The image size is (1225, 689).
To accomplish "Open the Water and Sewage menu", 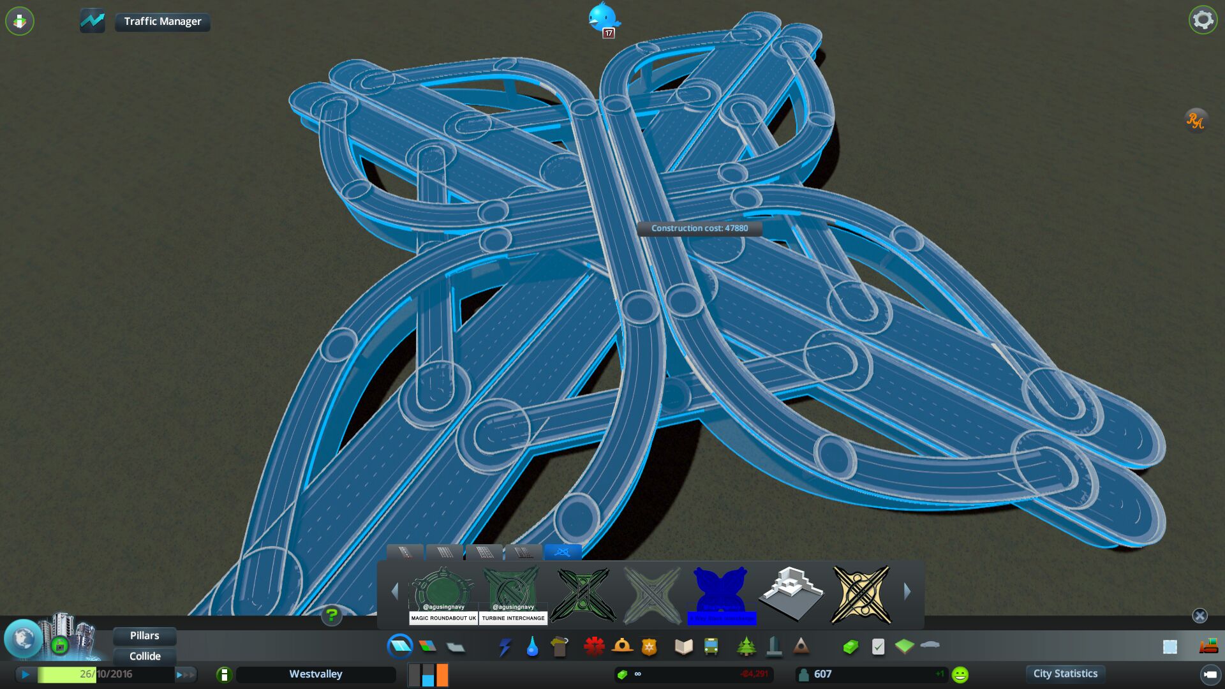I will coord(532,647).
